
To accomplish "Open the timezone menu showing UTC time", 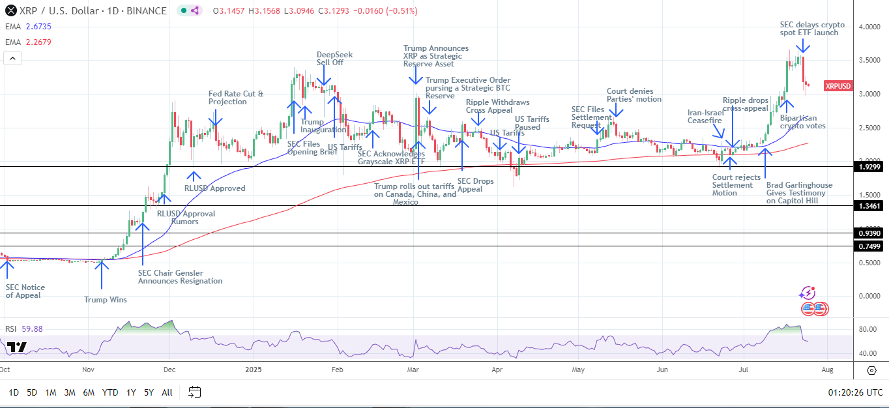I will tap(855, 392).
